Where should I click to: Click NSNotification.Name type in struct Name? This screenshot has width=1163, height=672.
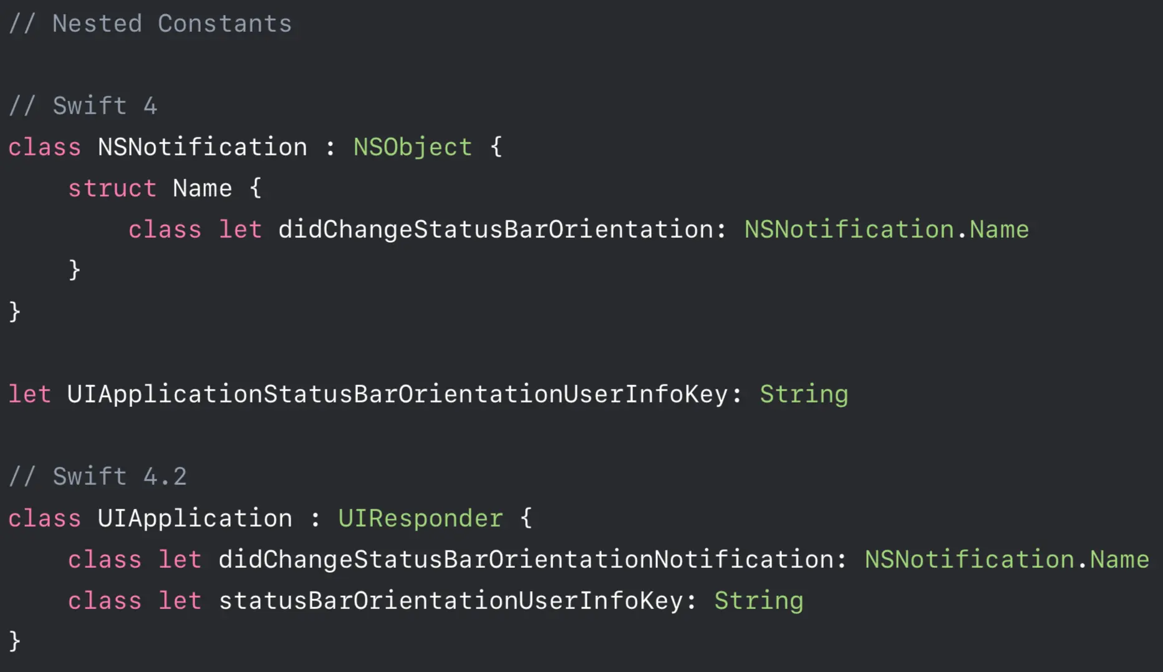pyautogui.click(x=886, y=230)
